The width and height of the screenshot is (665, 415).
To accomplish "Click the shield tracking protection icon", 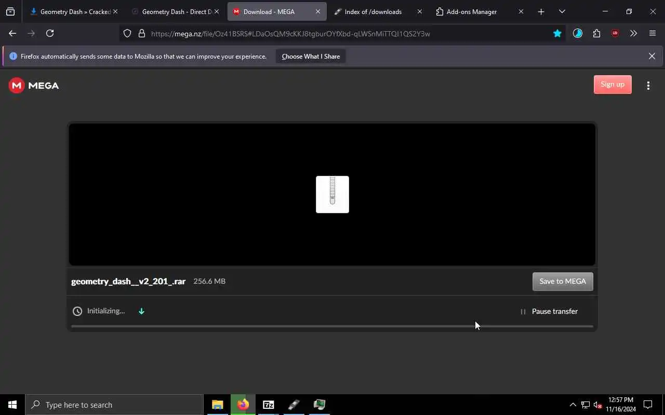I will [x=127, y=34].
